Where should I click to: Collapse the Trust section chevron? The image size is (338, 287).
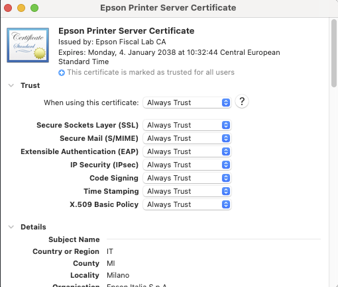(x=11, y=85)
